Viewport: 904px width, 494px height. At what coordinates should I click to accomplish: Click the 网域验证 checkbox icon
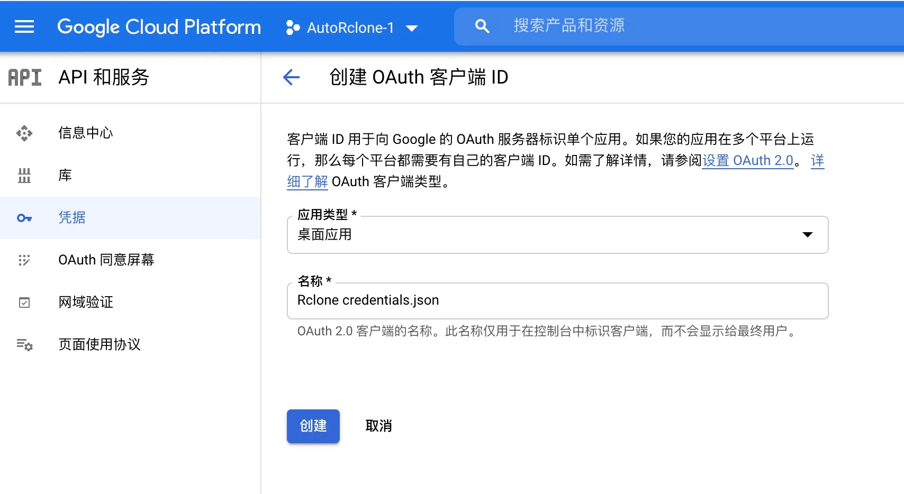point(24,303)
